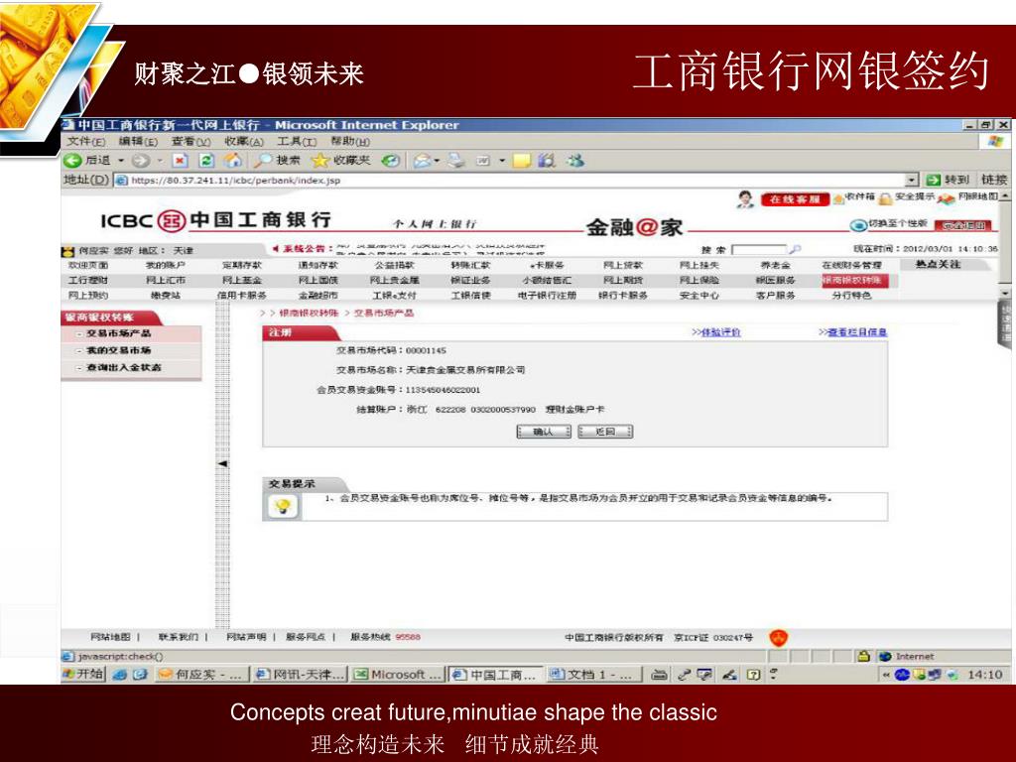This screenshot has height=762, width=1016.
Task: Click the red police badge icon in footer
Action: tap(778, 638)
